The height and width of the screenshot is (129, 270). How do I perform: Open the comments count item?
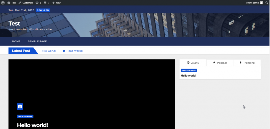pos(46,3)
